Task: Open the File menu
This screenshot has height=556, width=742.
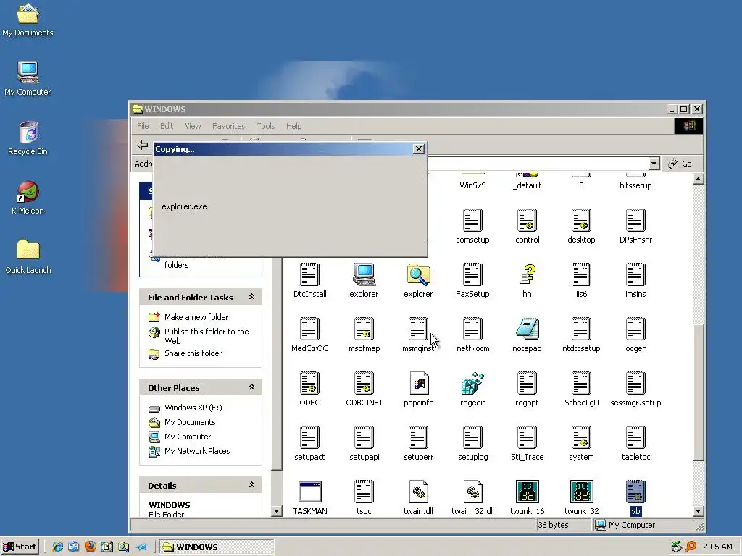Action: pyautogui.click(x=143, y=126)
